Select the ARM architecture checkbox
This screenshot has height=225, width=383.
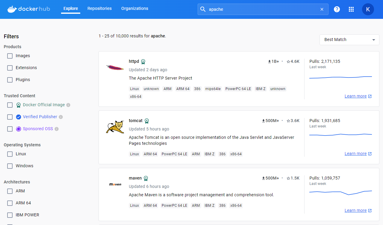(x=10, y=191)
